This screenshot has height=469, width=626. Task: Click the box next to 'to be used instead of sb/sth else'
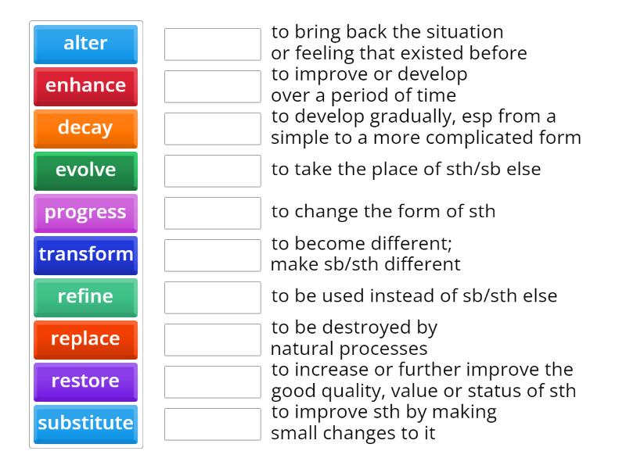[x=212, y=297]
